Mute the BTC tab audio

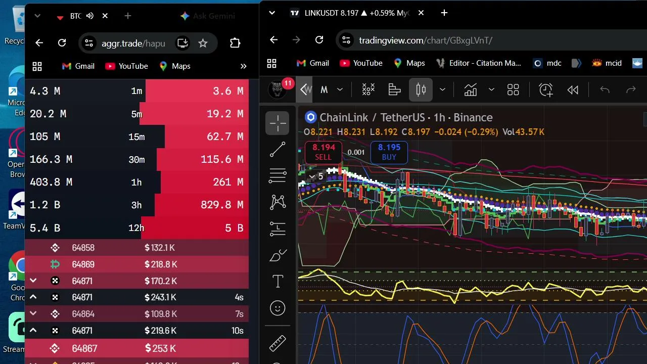pyautogui.click(x=90, y=16)
